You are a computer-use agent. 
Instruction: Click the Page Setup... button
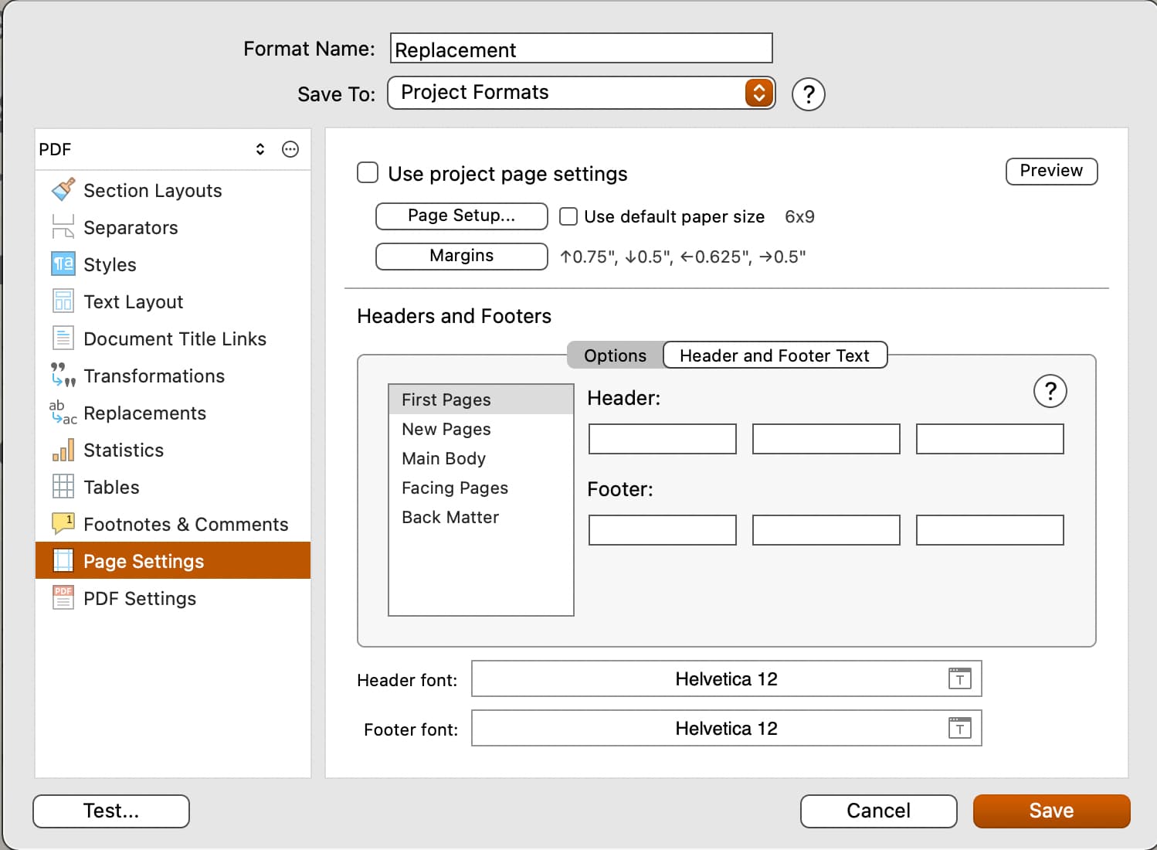(x=462, y=216)
